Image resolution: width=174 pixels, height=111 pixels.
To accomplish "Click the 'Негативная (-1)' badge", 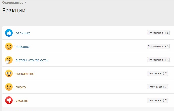I will click(x=157, y=73).
